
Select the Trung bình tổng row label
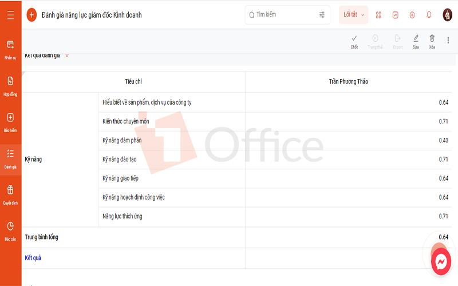pyautogui.click(x=41, y=237)
